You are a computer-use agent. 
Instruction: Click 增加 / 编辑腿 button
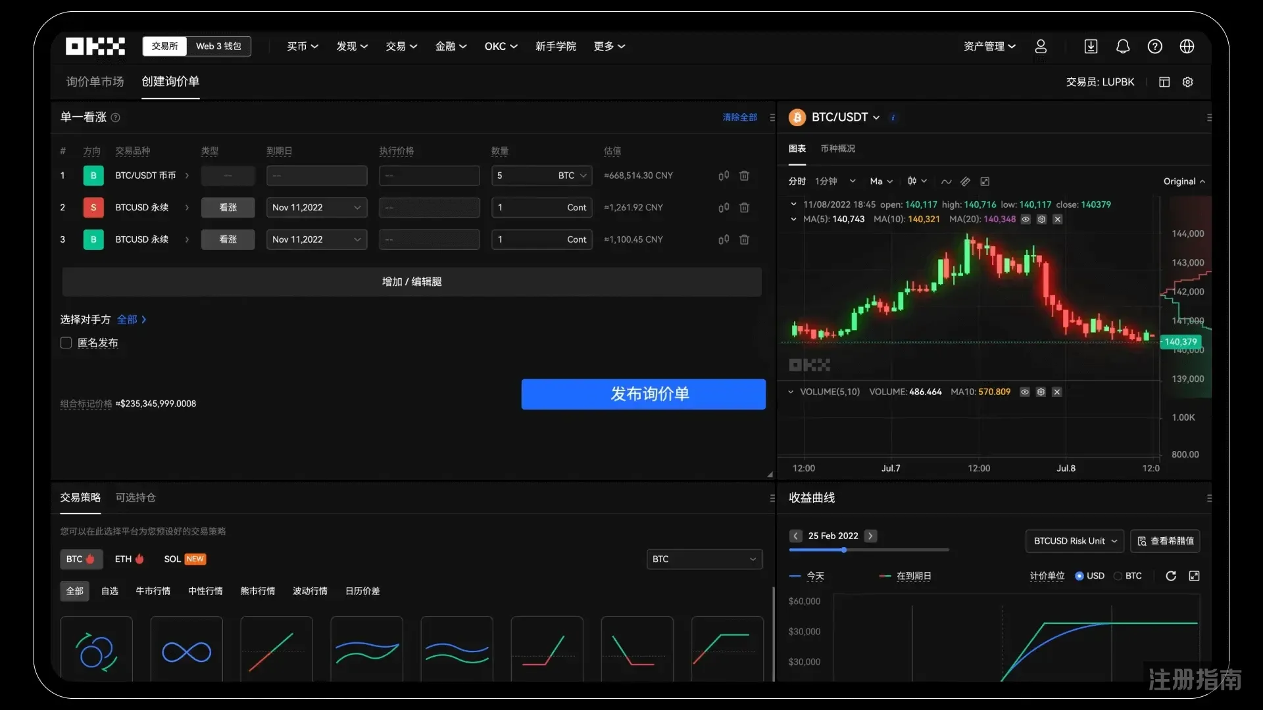pos(412,281)
